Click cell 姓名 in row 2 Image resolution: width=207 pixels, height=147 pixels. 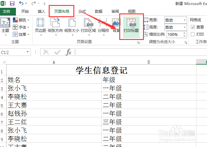pyautogui.click(x=54, y=79)
